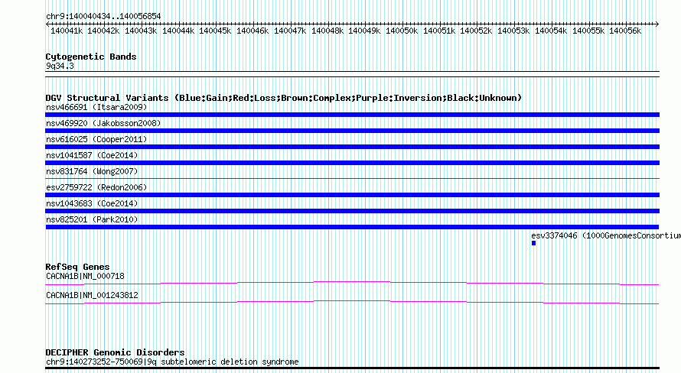This screenshot has width=681, height=373.
Task: Click the nsv831764 (Wong2007) label
Action: click(x=92, y=171)
